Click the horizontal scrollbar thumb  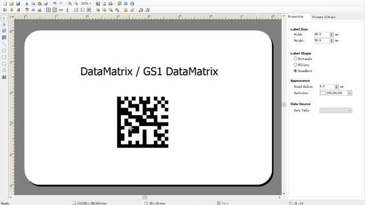[145, 197]
